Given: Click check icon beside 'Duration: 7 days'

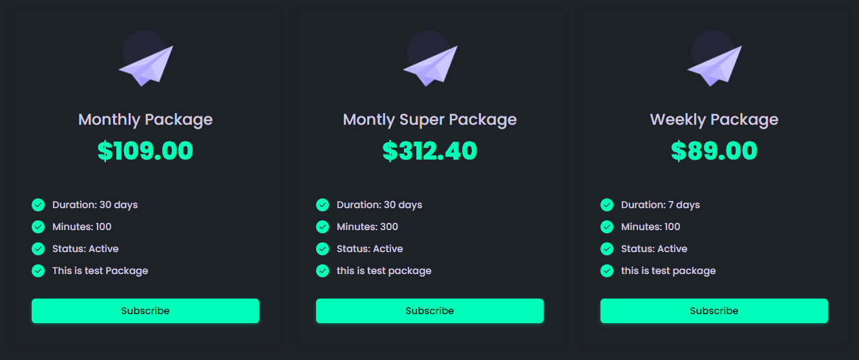Looking at the screenshot, I should pos(607,205).
